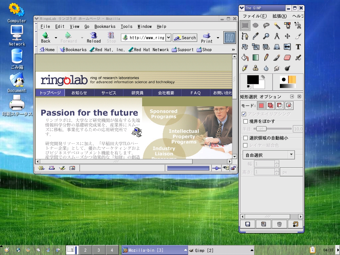The height and width of the screenshot is (255, 340).
Task: Open Address Book icon in Mozilla status bar
Action: pos(72,168)
